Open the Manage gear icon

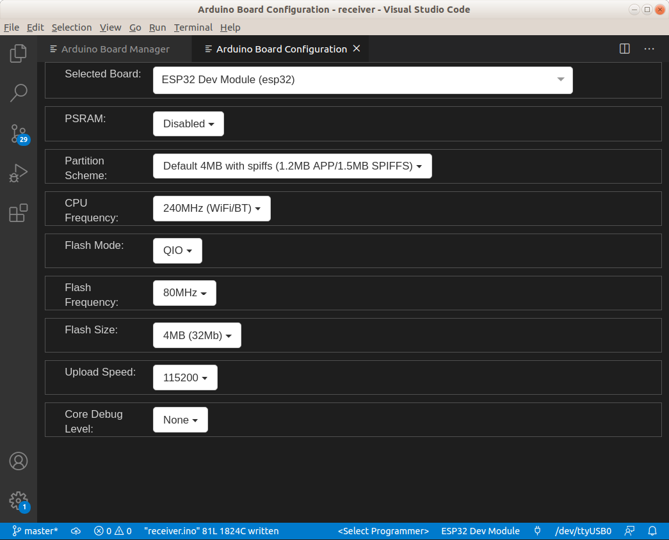(x=19, y=500)
